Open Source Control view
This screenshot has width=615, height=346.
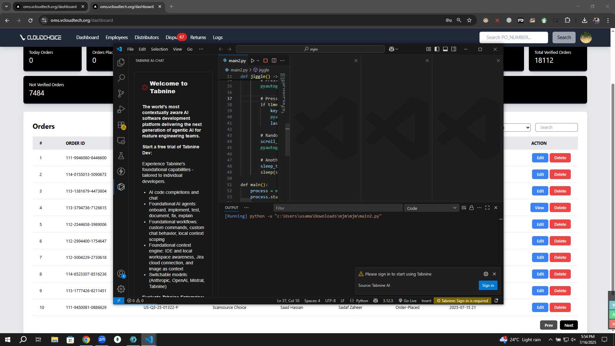tap(121, 93)
